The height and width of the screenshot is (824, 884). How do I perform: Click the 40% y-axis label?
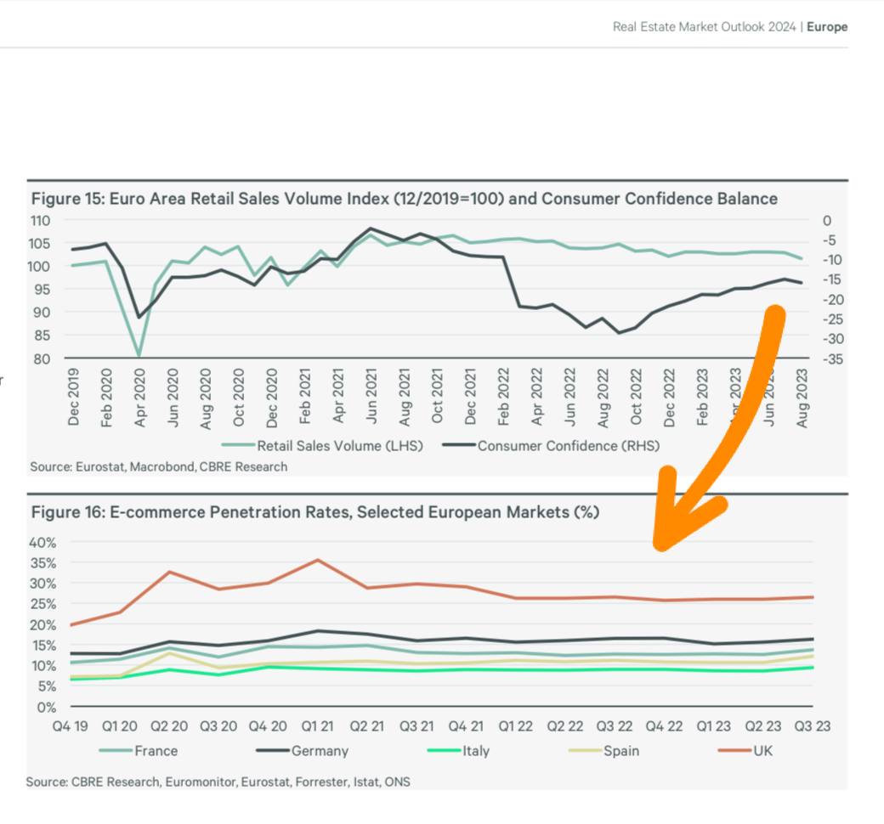point(42,542)
